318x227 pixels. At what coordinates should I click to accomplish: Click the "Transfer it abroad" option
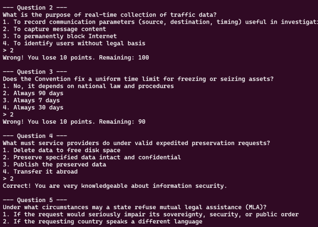click(x=40, y=171)
